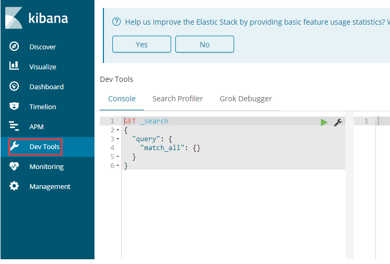Viewport: 390px width, 264px height.
Task: Click the Kibana logo icon
Action: [15, 19]
